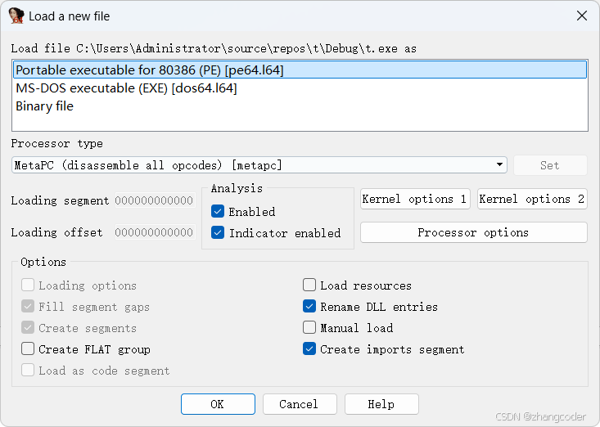Open Help for the dialog
The height and width of the screenshot is (427, 600).
click(381, 404)
